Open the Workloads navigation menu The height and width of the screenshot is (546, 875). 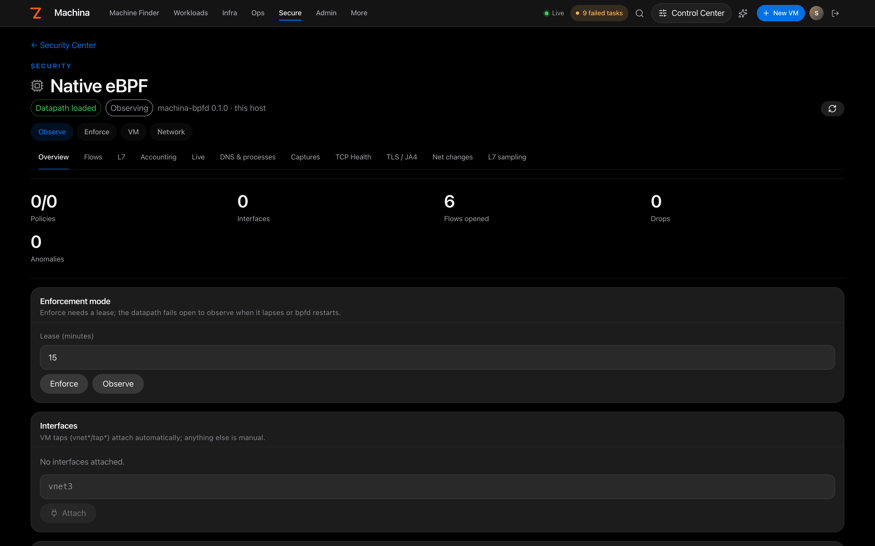pos(191,13)
